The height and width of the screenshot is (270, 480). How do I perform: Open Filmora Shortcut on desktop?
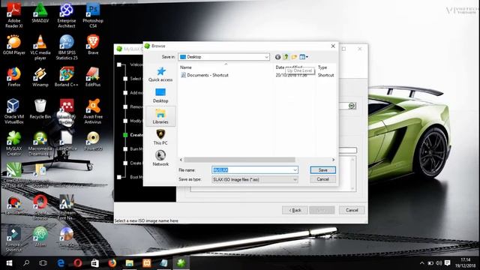tap(14, 239)
